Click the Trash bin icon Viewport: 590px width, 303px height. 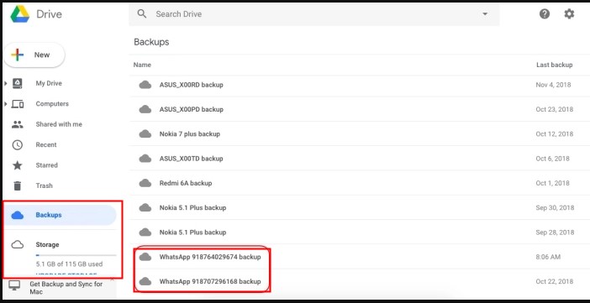coord(18,185)
